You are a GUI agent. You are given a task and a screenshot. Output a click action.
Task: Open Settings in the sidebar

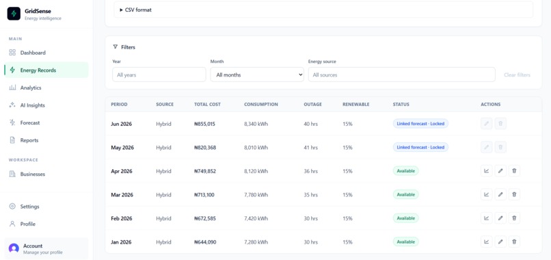(46, 206)
